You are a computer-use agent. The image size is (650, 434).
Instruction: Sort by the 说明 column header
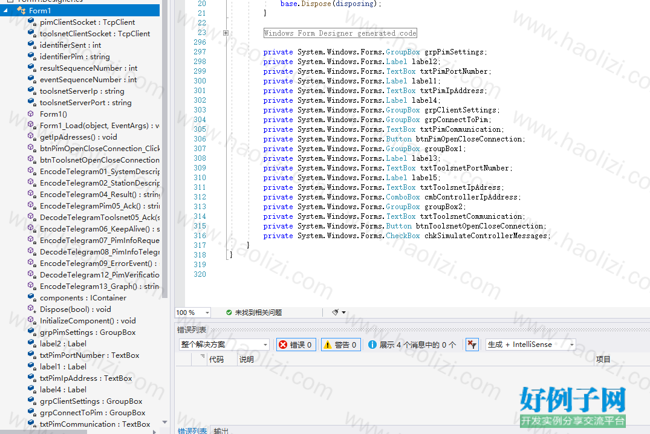(246, 360)
